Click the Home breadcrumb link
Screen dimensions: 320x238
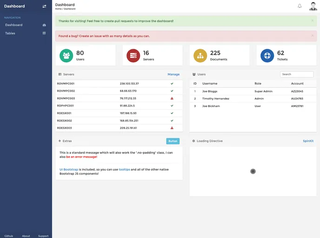[x=58, y=9]
